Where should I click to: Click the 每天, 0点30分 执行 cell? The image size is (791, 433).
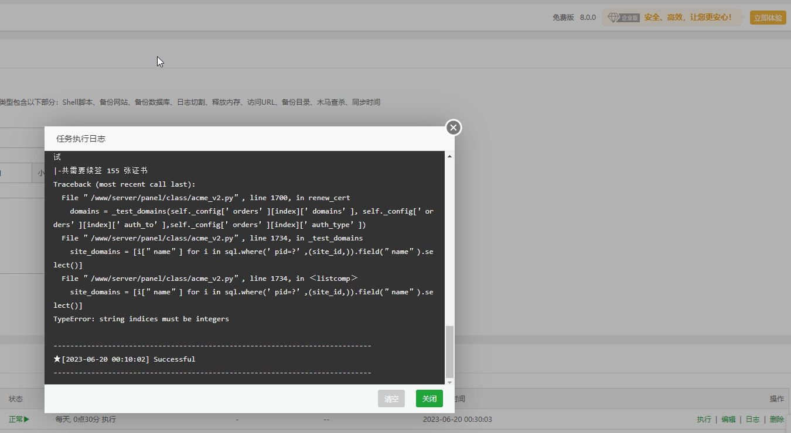click(x=86, y=420)
